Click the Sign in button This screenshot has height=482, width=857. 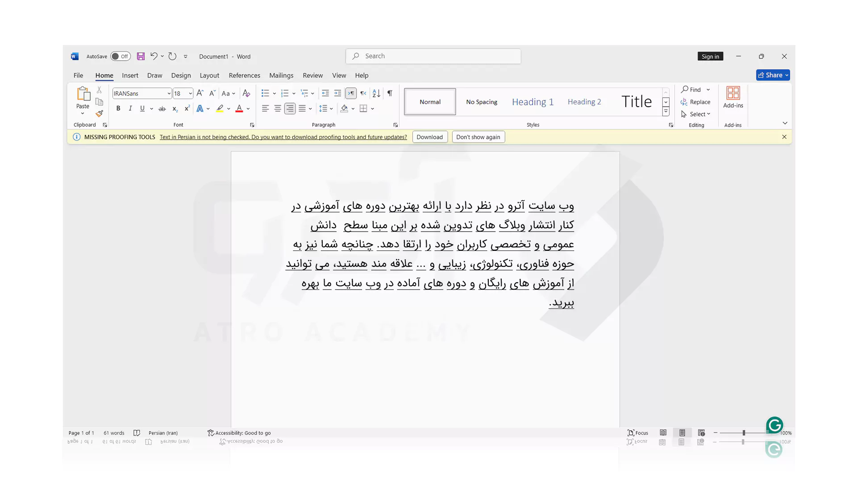[x=710, y=56]
